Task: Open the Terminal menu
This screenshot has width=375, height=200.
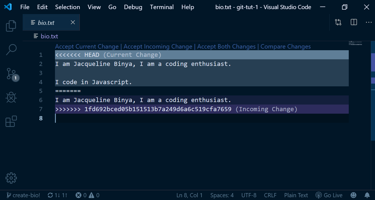Action: pos(162,7)
